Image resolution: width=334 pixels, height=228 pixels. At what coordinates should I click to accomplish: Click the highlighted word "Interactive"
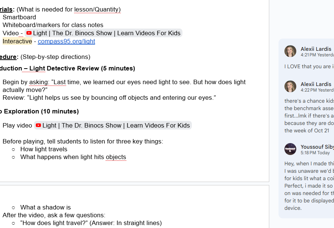click(17, 41)
